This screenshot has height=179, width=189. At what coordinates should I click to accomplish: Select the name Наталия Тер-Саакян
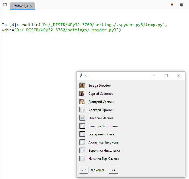click(103, 159)
